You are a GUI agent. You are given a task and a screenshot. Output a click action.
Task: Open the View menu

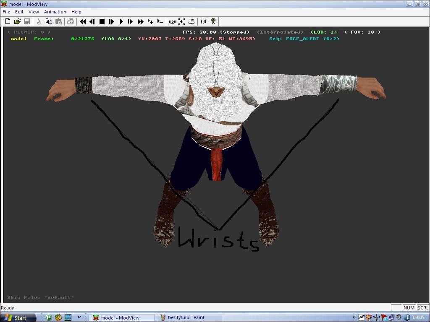tap(34, 12)
